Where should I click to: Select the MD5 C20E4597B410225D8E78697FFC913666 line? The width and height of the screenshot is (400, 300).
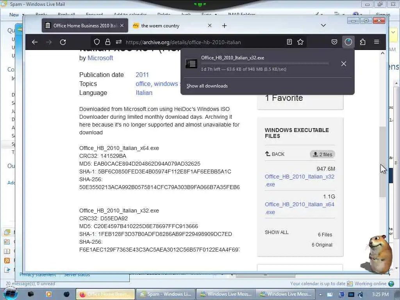click(139, 226)
